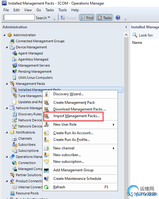Collapse the navigation pane arrow
The image size is (159, 199).
pyautogui.click(x=126, y=27)
